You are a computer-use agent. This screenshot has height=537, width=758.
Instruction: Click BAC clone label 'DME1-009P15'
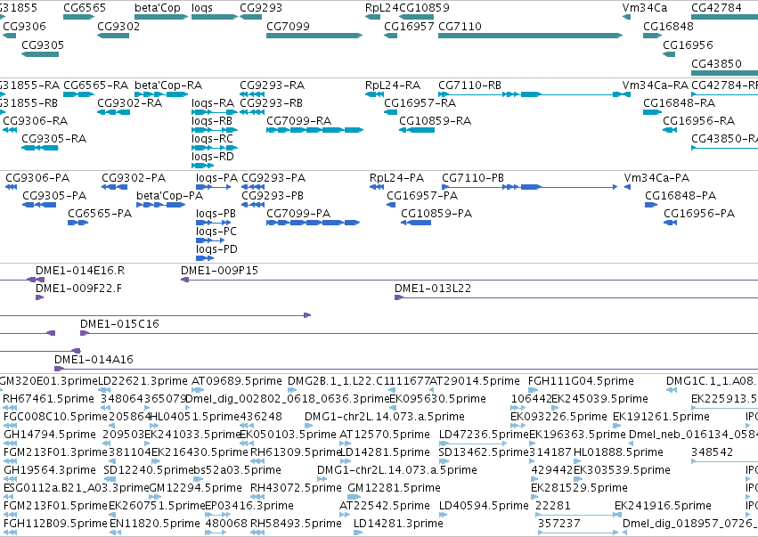(219, 271)
